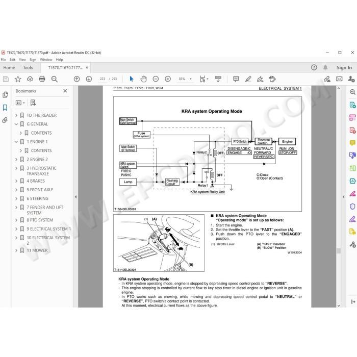357x357 pixels.
Task: Find current bookmark icon
Action: pyautogui.click(x=33, y=103)
